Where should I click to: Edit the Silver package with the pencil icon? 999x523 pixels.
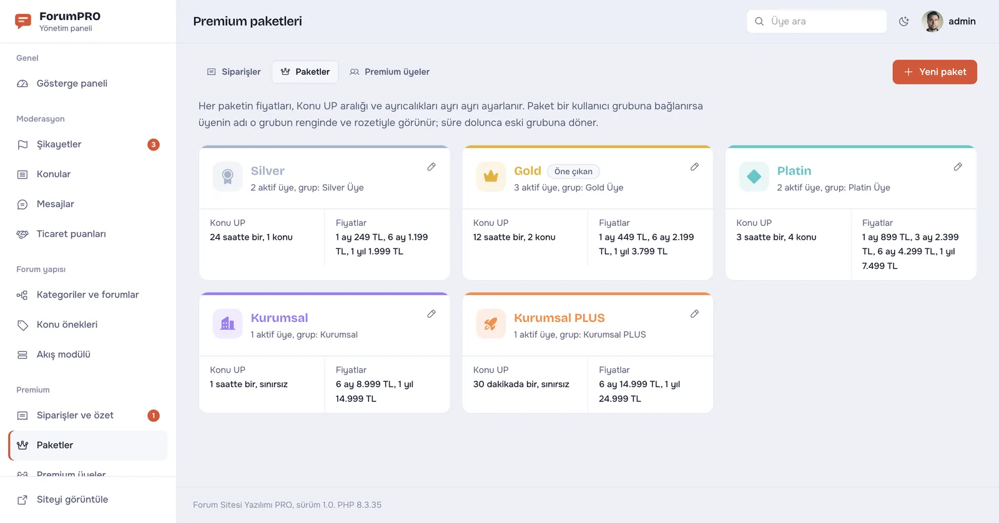431,167
